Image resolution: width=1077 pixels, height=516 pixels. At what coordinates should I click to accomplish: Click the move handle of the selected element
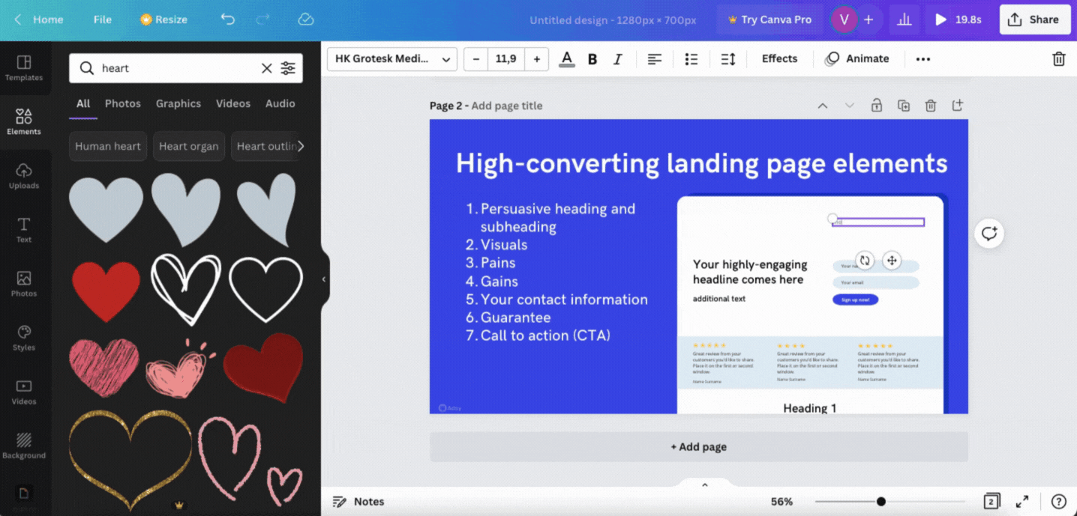click(x=892, y=261)
